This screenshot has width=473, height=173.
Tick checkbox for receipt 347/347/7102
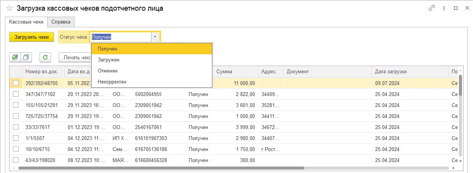(x=16, y=94)
